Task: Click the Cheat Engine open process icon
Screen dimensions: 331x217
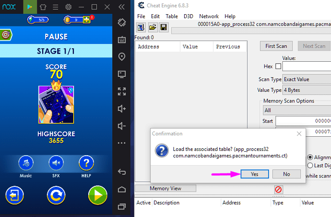Action: point(141,27)
